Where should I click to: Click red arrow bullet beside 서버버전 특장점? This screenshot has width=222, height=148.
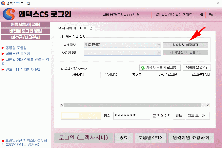3,54
